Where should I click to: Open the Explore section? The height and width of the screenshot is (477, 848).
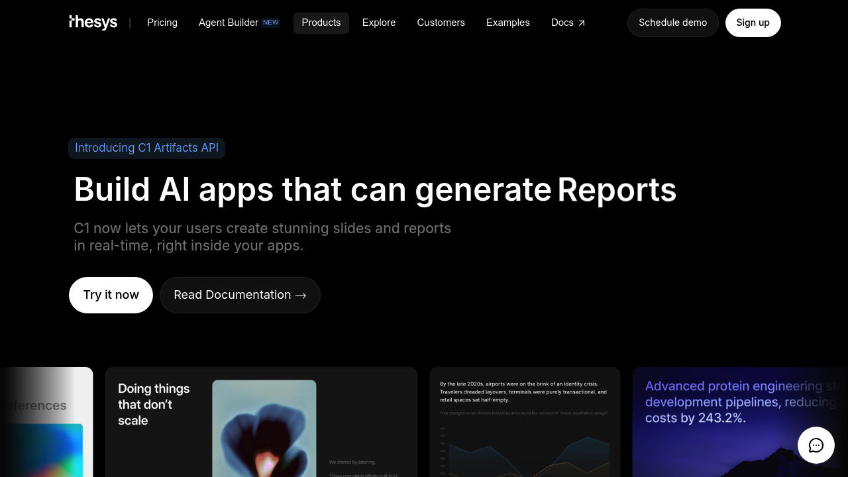point(378,23)
